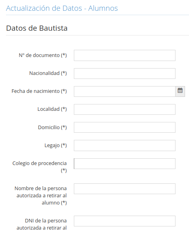Image resolution: width=189 pixels, height=232 pixels.
Task: Select the authorized person's name input field
Action: 125,189
